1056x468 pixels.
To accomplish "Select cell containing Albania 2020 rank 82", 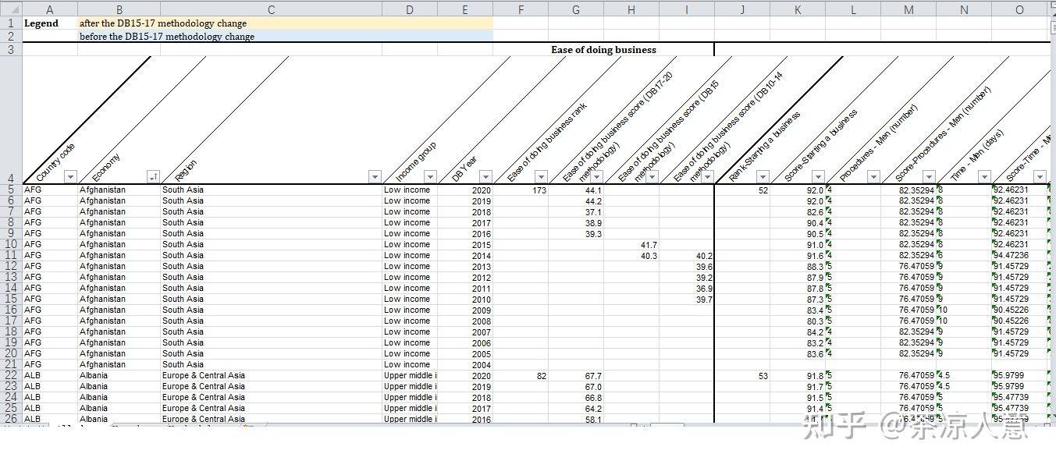I will pyautogui.click(x=521, y=375).
